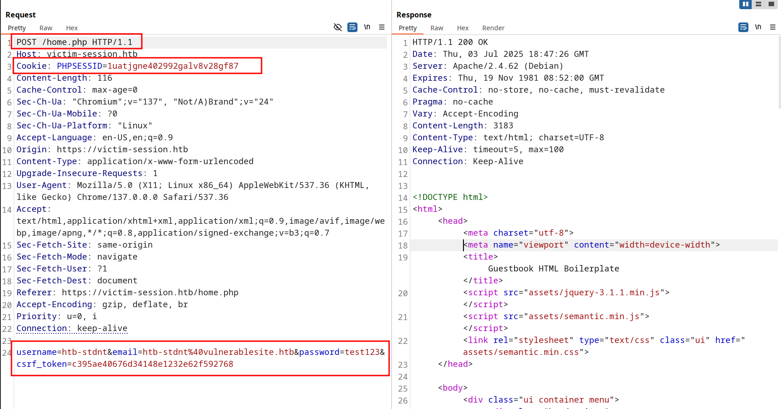
Task: Click the jquery-3.1.1.min.js script line
Action: tap(566, 293)
